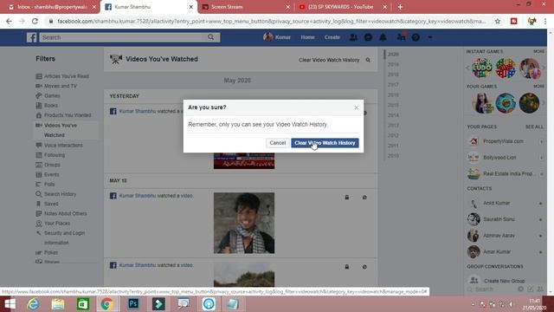Select Movies and TV filter
The width and height of the screenshot is (554, 312).
pos(56,86)
